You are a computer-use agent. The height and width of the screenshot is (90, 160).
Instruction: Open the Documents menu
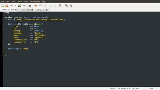tap(35, 2)
